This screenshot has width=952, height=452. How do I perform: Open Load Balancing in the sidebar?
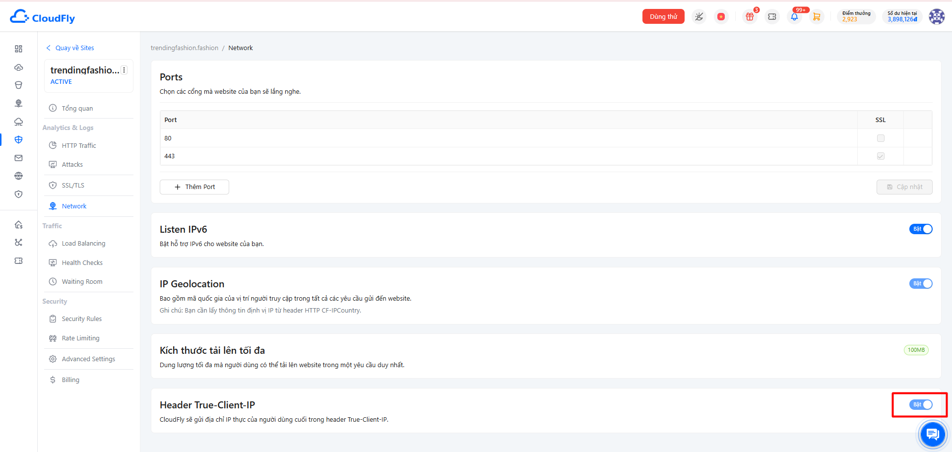(83, 244)
